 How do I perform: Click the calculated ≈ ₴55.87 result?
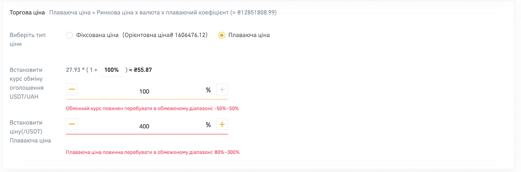140,70
